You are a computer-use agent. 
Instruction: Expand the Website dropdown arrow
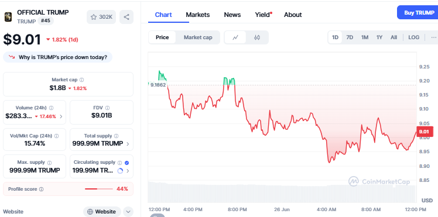point(128,212)
